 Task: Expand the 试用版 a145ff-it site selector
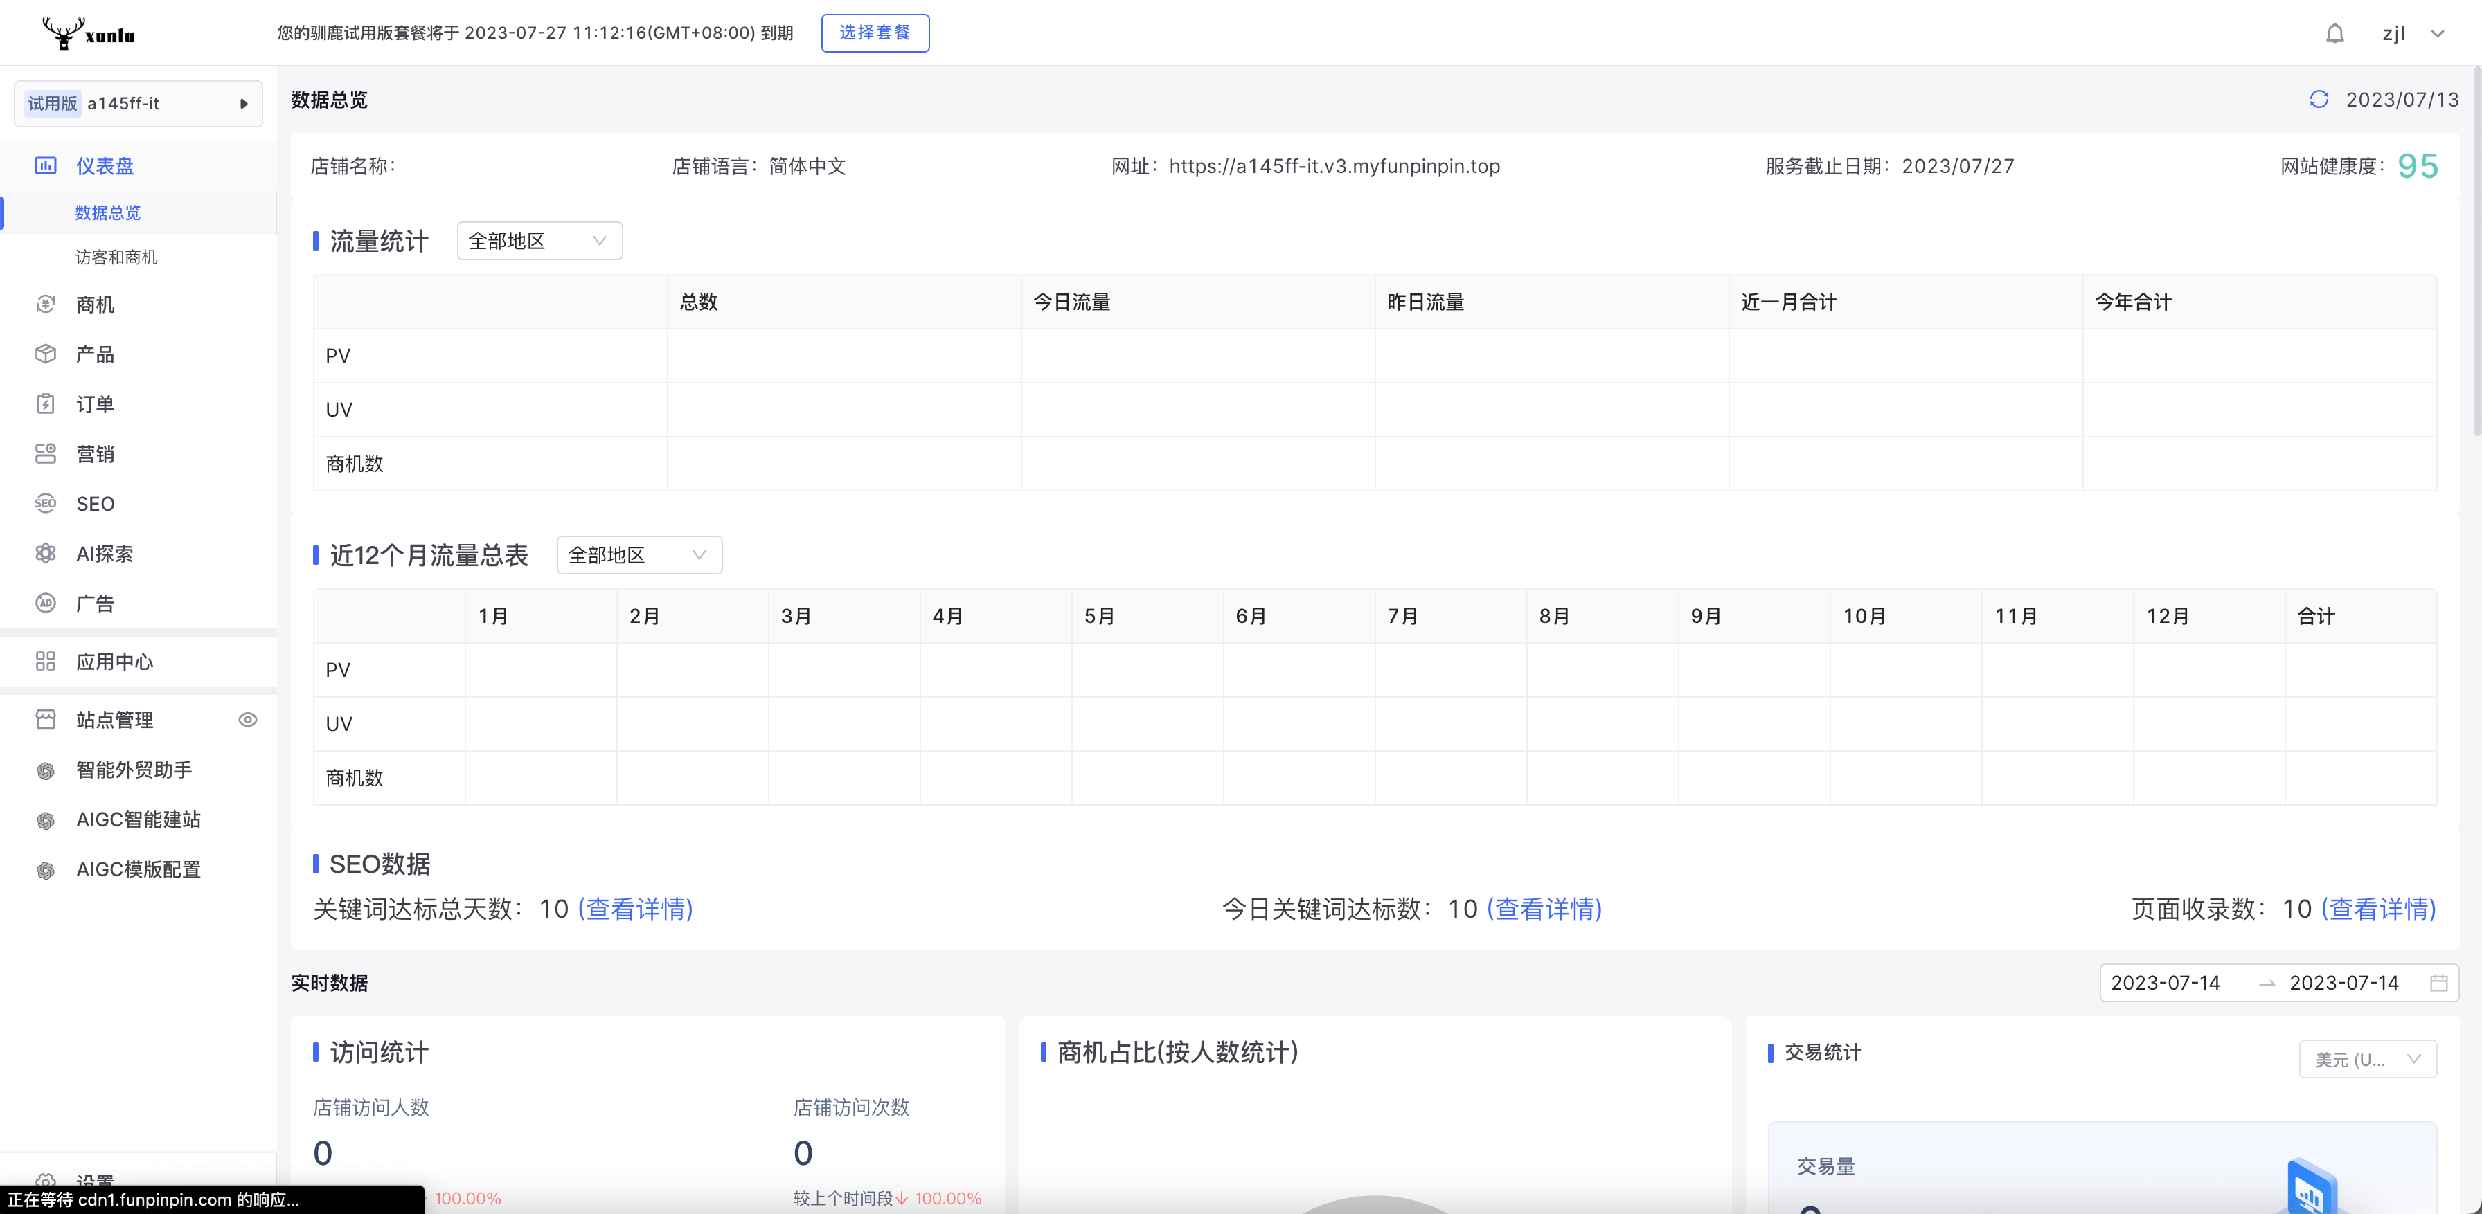pyautogui.click(x=139, y=103)
